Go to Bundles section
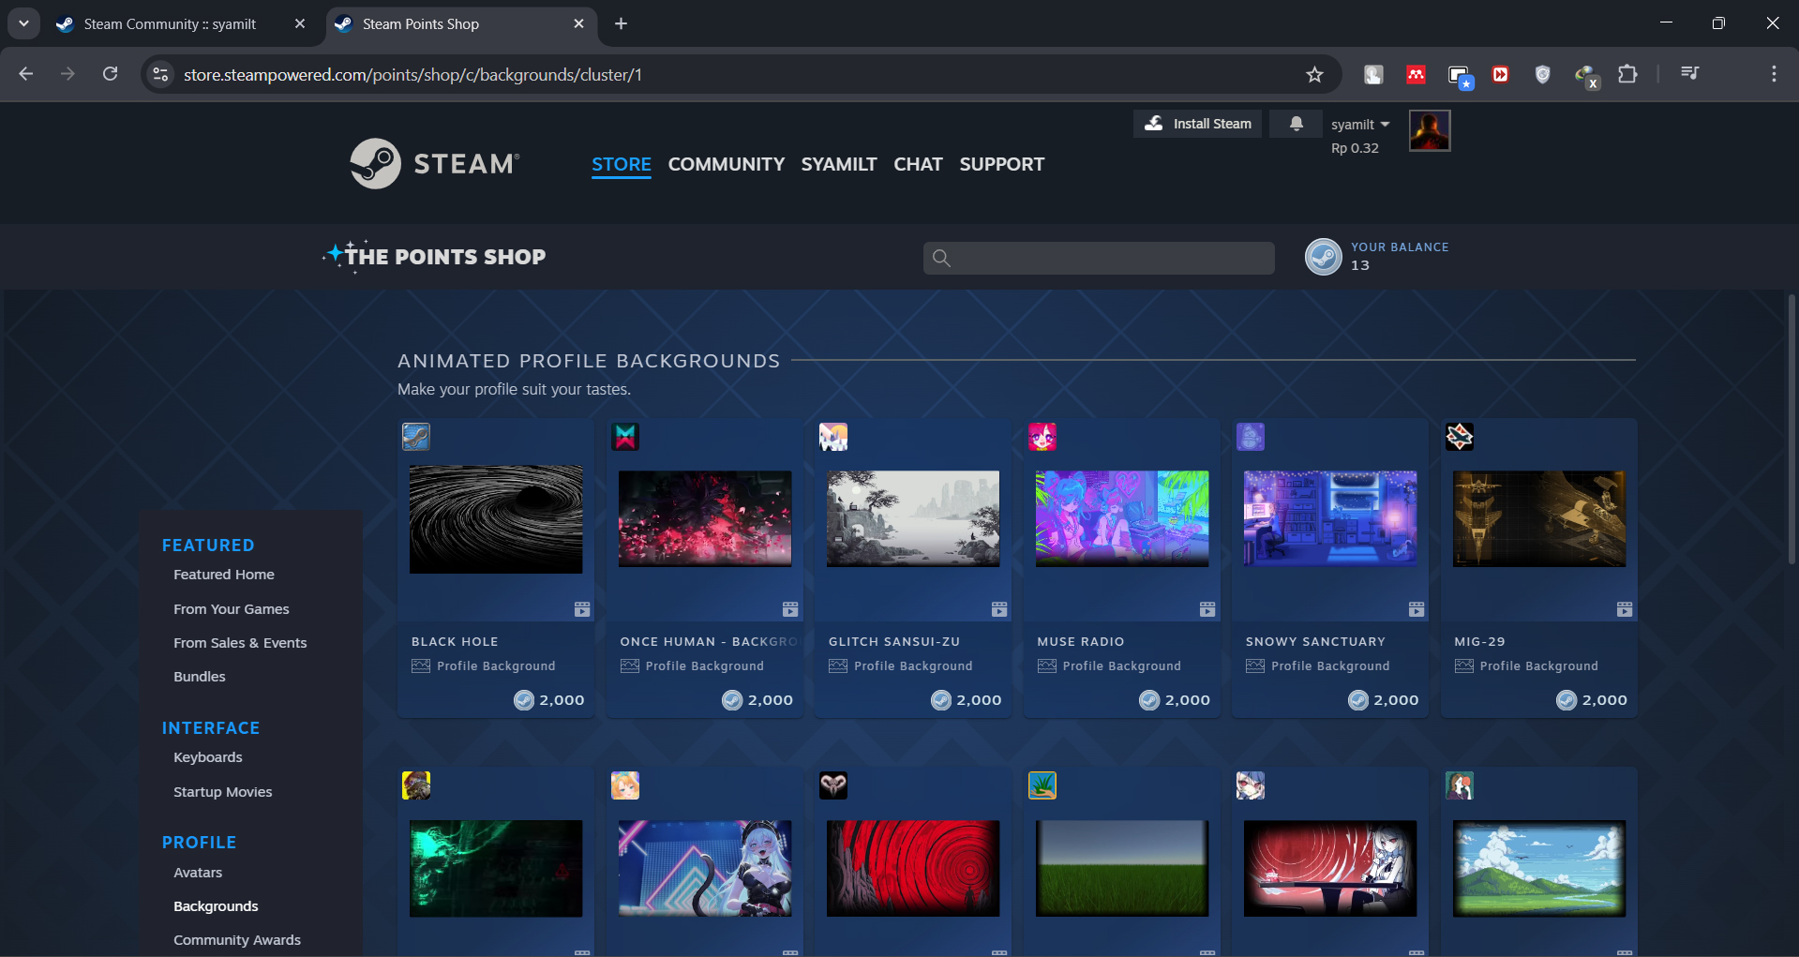1799x957 pixels. tap(200, 677)
